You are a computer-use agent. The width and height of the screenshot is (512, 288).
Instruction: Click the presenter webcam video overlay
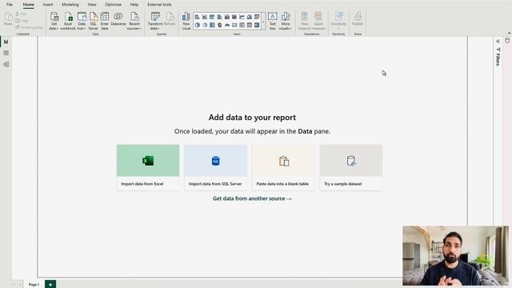(455, 256)
